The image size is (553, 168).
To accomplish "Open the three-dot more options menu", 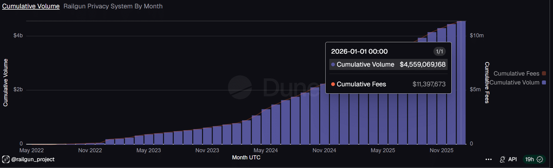I will [x=488, y=159].
